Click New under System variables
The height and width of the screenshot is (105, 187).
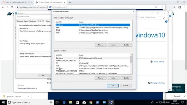tap(101, 78)
